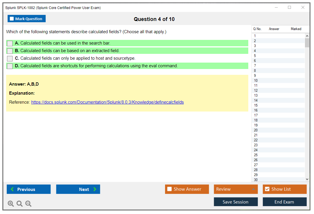314x214 pixels.
Task: Check the box for option C
Action: click(x=10, y=59)
